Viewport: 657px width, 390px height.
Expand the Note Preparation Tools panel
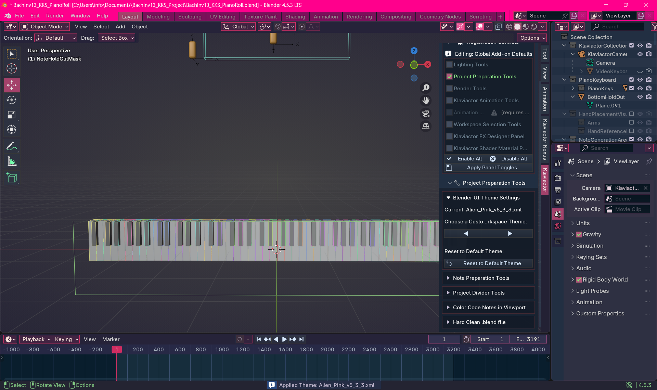pos(481,278)
